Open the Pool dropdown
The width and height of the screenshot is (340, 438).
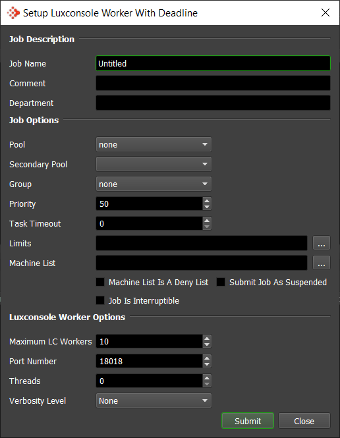tap(154, 144)
